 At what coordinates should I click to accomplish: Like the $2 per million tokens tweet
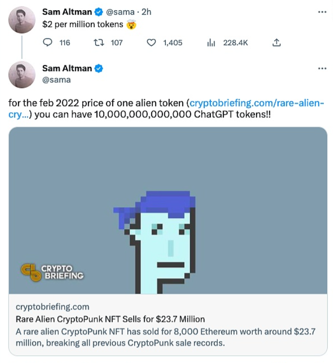[151, 43]
